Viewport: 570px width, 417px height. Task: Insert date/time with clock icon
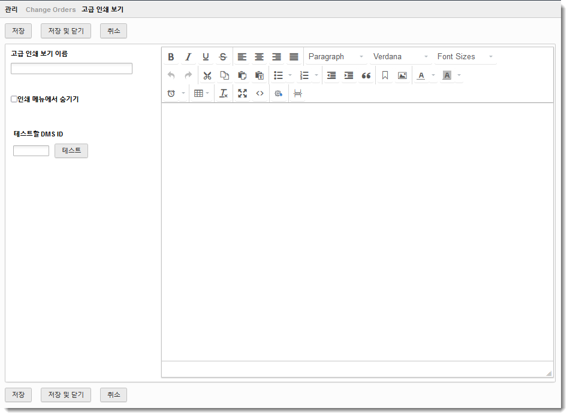171,94
